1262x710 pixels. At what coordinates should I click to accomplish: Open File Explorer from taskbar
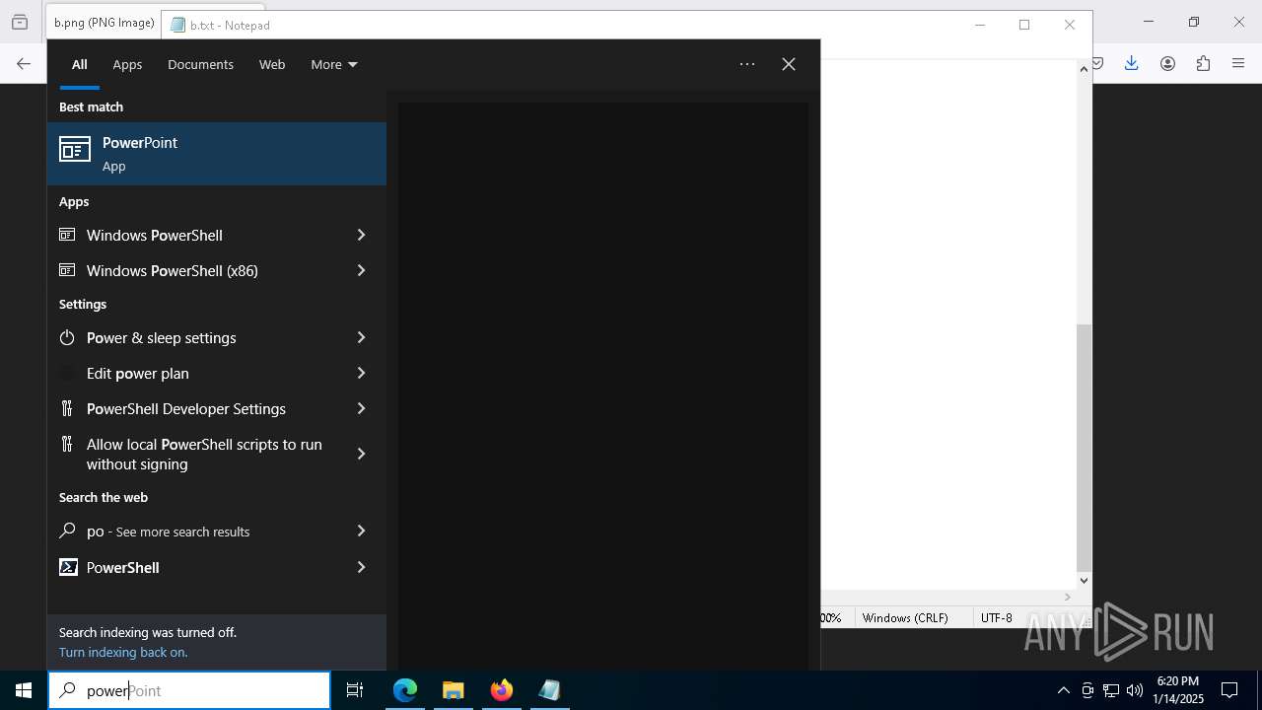[453, 690]
